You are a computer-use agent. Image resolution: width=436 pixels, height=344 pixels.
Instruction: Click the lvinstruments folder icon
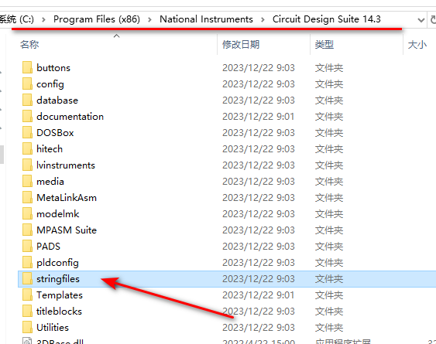click(x=27, y=165)
